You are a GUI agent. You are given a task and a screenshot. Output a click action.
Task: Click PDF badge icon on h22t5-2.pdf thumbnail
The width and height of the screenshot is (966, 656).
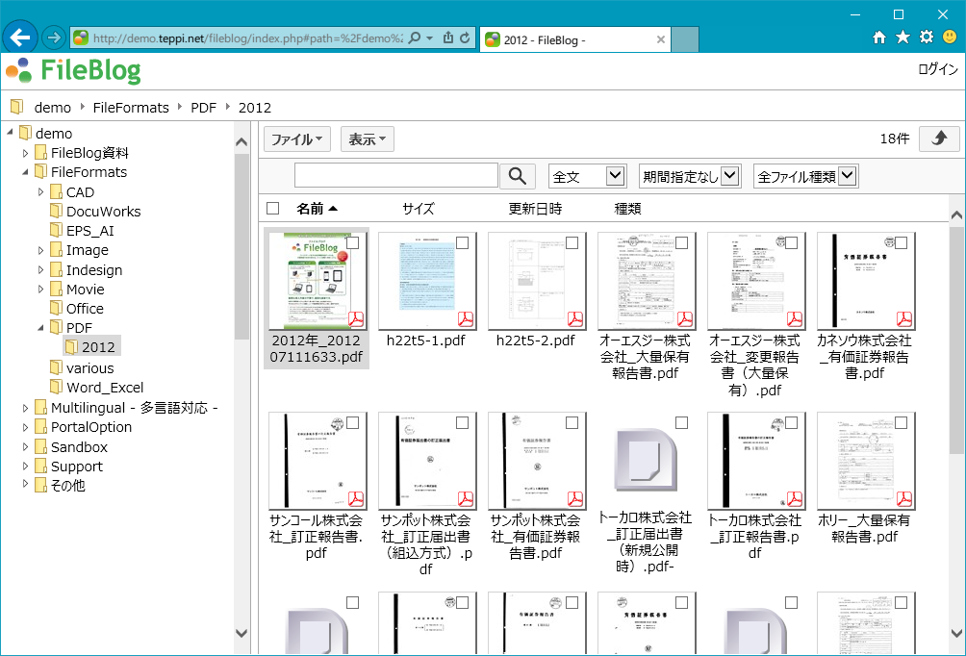pyautogui.click(x=574, y=318)
